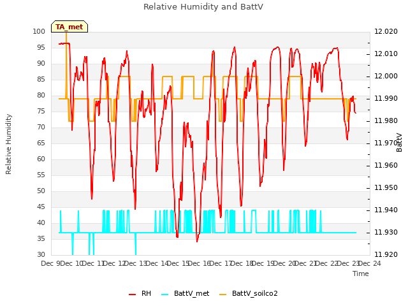
Task: Click the 30 tick on humidity axis
Action: (x=41, y=255)
